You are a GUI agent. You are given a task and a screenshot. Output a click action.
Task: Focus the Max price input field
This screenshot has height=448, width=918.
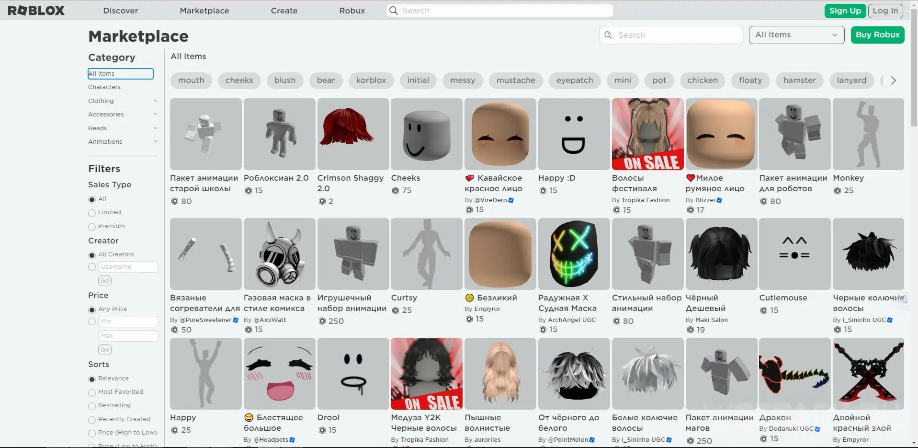(128, 336)
